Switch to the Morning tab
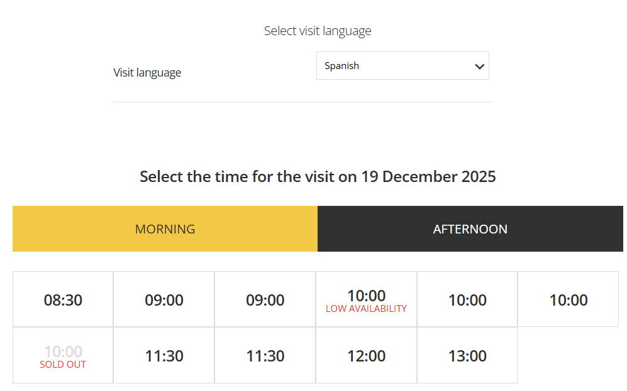627x391 pixels. (x=165, y=229)
